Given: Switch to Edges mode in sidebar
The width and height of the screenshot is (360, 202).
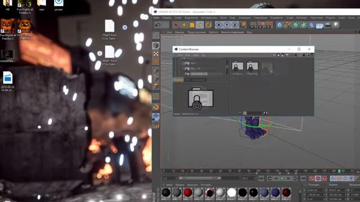Looking at the screenshot, I should click(x=156, y=78).
